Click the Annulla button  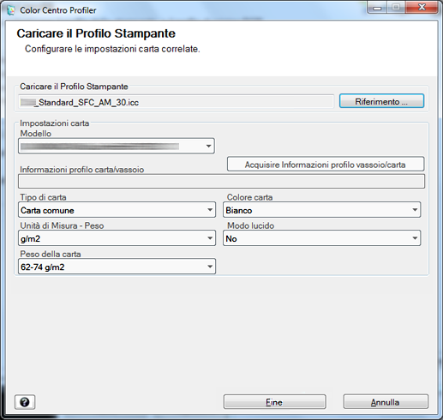386,402
